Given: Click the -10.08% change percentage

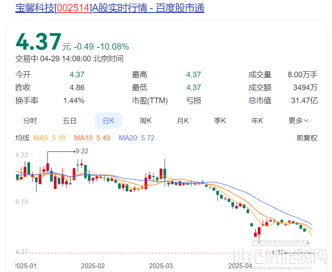Looking at the screenshot, I should click(113, 47).
